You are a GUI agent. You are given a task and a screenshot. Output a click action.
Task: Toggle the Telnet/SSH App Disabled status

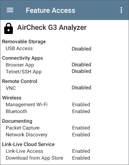coord(81,71)
